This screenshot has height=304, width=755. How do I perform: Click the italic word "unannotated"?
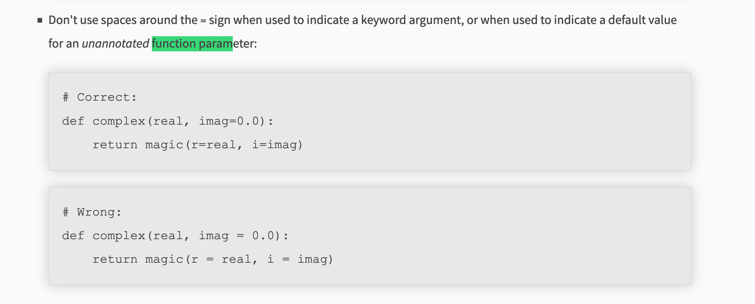(x=115, y=43)
